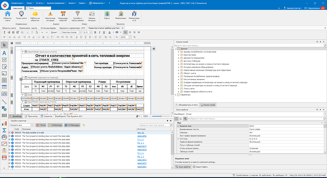This screenshot has width=327, height=178.
Task: Click the tableCell36 source link
Action: [142, 136]
